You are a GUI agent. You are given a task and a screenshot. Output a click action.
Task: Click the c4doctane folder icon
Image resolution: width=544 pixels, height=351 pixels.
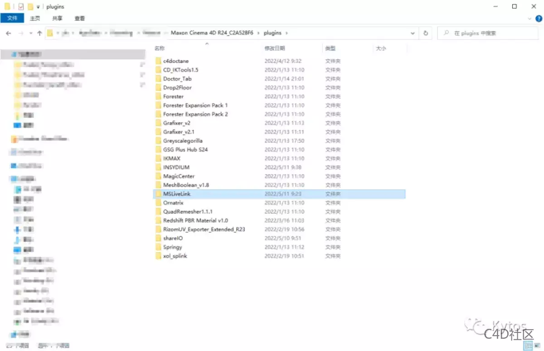(158, 61)
